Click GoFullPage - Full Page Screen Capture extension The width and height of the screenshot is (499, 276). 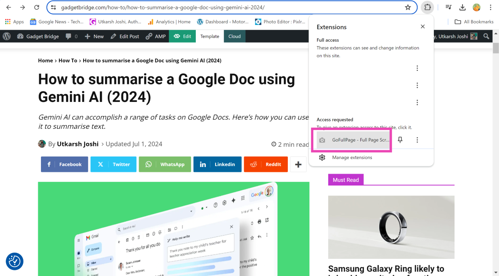tap(353, 140)
